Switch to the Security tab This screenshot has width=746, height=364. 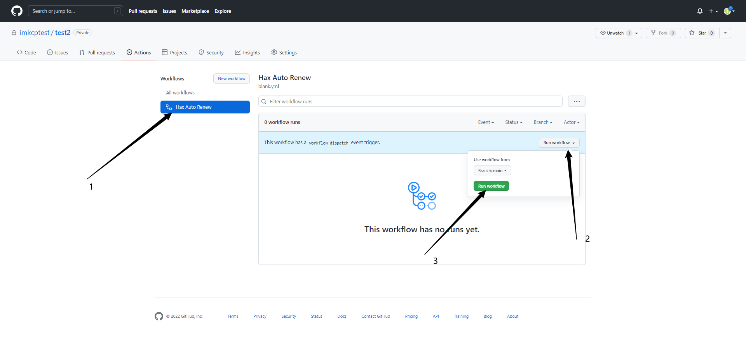(211, 52)
